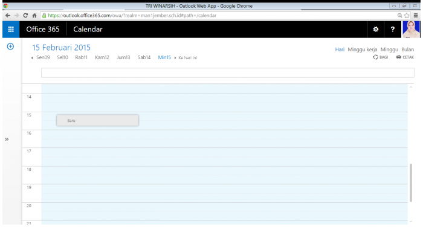The image size is (423, 227).
Task: Jump to today via Ke hari ini
Action: click(188, 58)
